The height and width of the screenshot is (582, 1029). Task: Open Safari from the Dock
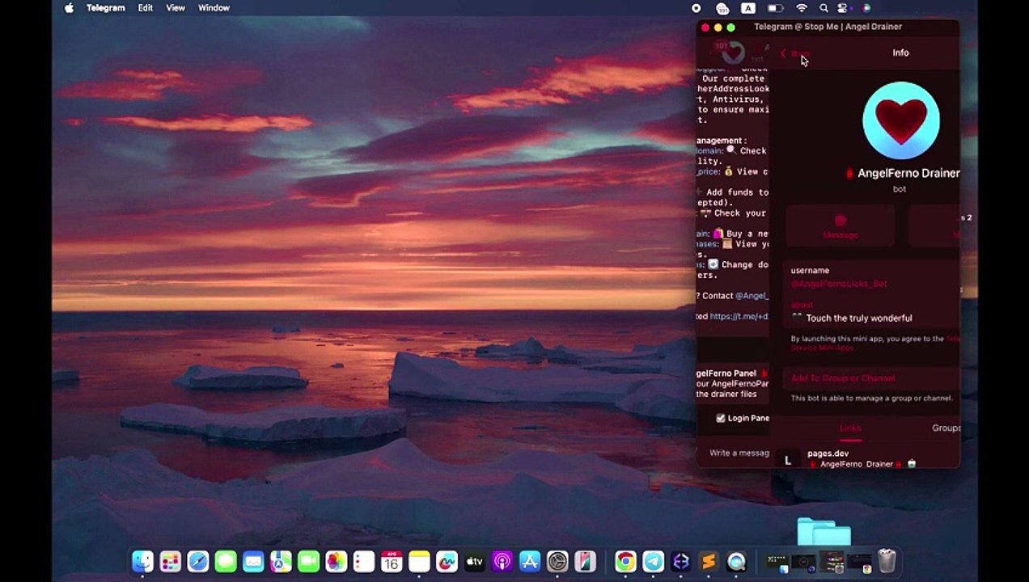(x=198, y=561)
